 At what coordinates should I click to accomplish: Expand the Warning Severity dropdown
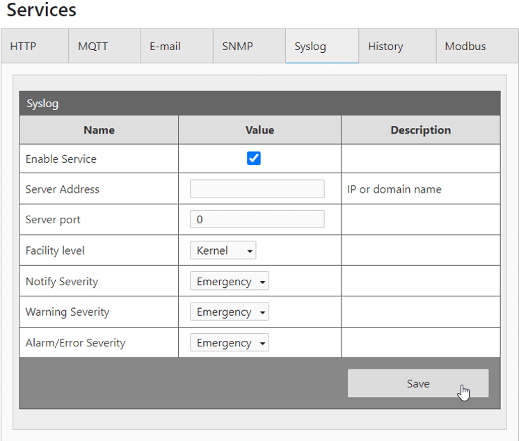pyautogui.click(x=229, y=312)
